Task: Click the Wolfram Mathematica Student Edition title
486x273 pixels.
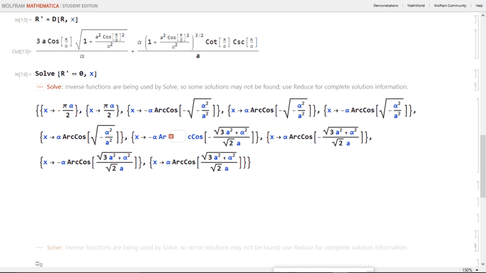Action: (x=50, y=6)
